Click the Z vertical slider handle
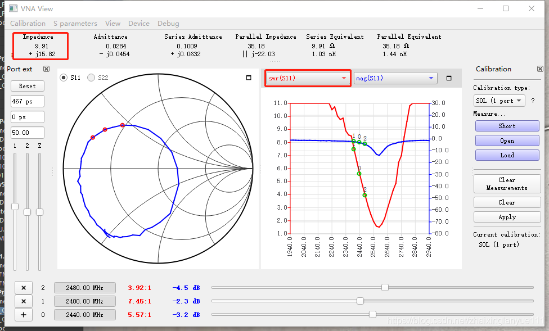549x331 pixels. [x=39, y=212]
